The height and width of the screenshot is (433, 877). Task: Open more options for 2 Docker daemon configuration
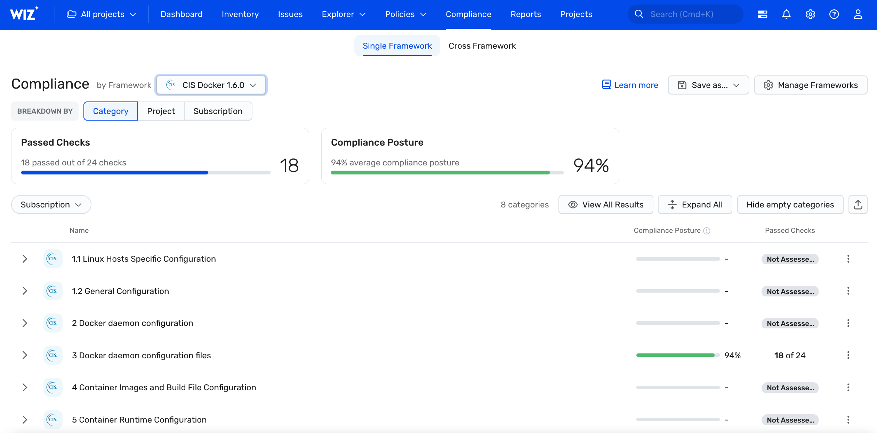pos(848,323)
